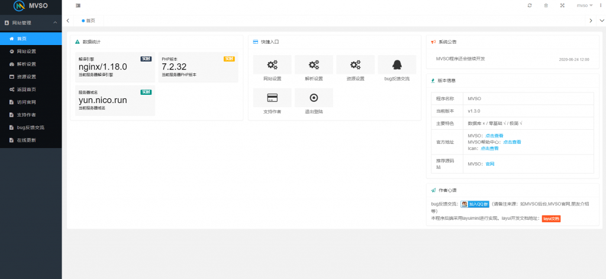Click the orange layui文档 button

point(550,219)
